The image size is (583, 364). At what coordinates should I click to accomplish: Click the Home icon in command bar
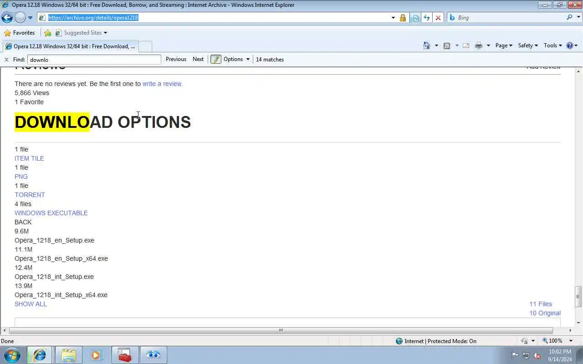[x=426, y=45]
